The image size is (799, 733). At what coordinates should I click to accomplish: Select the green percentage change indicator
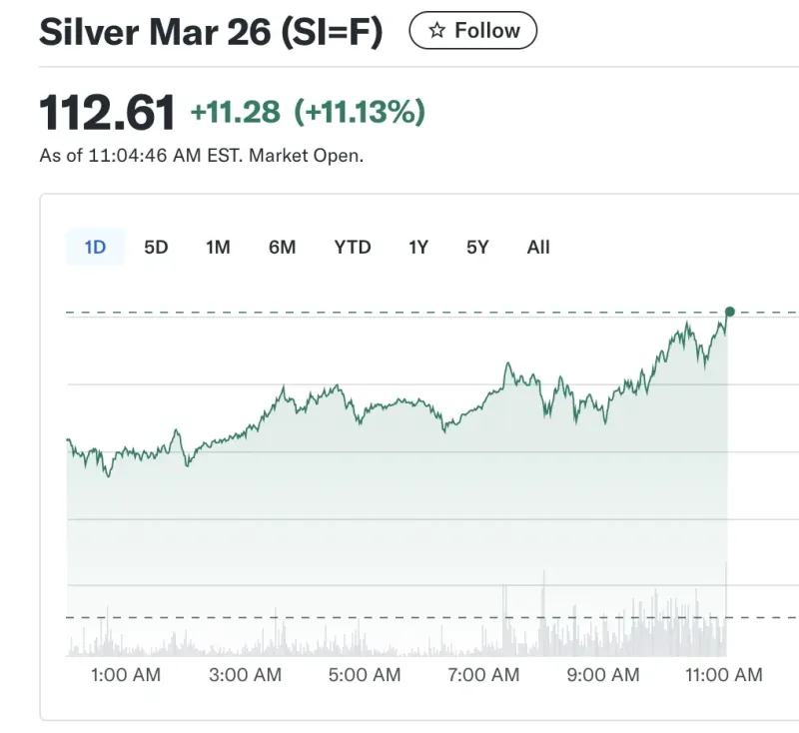pyautogui.click(x=364, y=112)
